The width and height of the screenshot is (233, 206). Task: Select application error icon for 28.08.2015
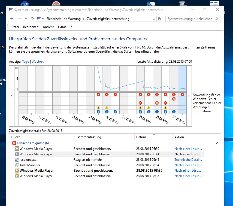coord(182,95)
